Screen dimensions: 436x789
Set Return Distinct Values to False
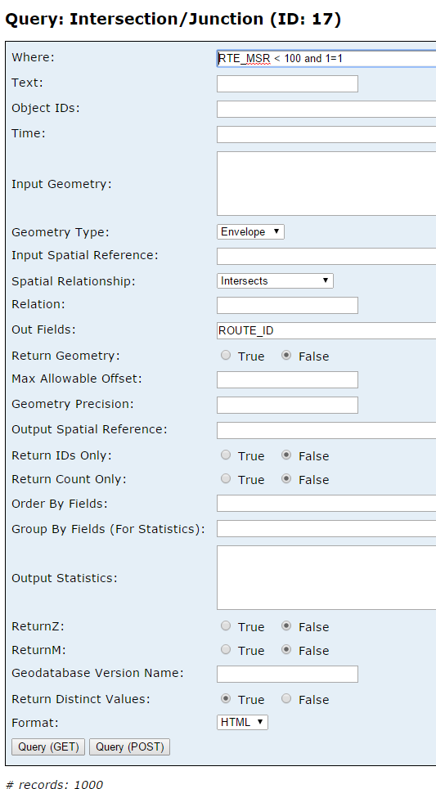click(286, 698)
